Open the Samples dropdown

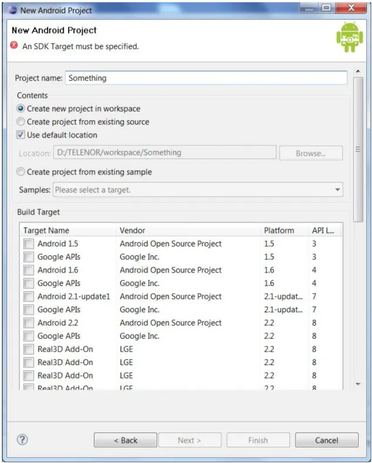click(x=198, y=190)
